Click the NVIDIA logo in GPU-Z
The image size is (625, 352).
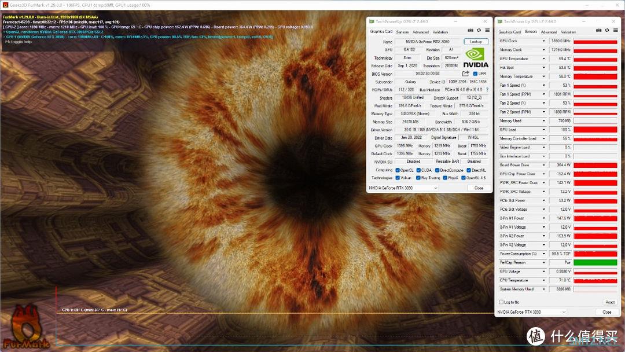pos(476,58)
